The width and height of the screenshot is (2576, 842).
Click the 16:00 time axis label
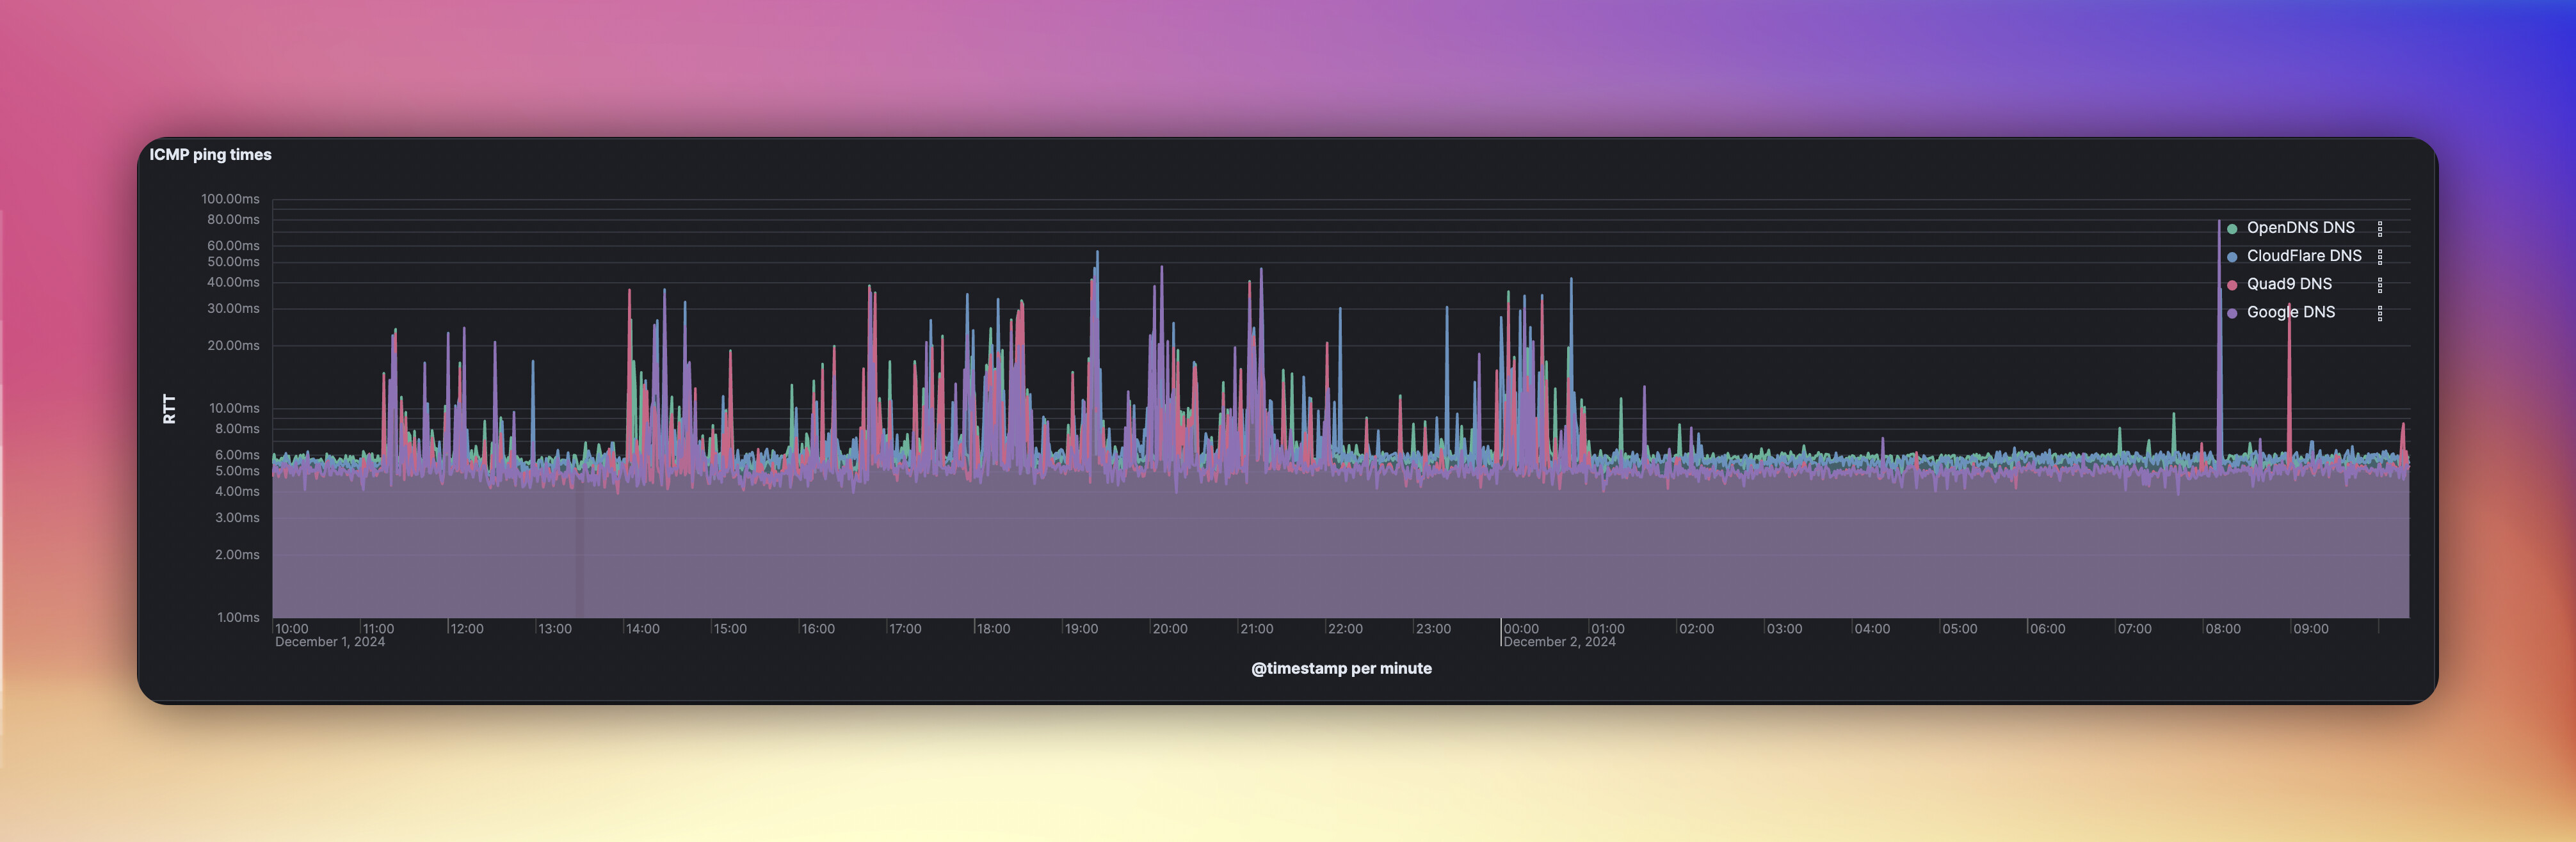coord(818,629)
